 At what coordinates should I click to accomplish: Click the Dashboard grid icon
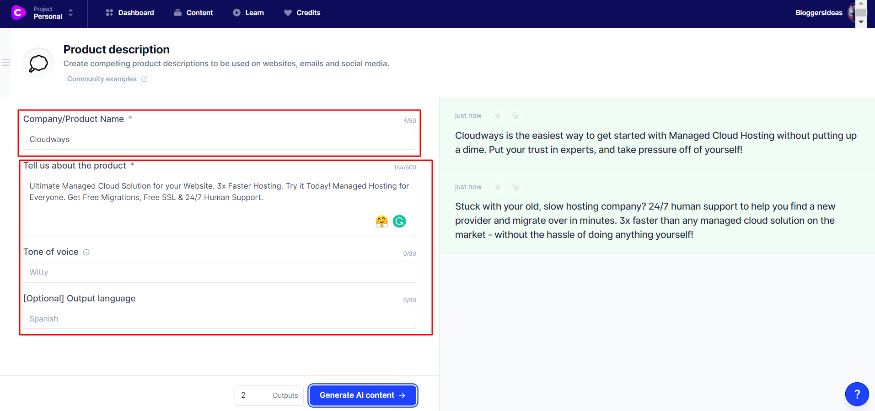click(x=109, y=13)
